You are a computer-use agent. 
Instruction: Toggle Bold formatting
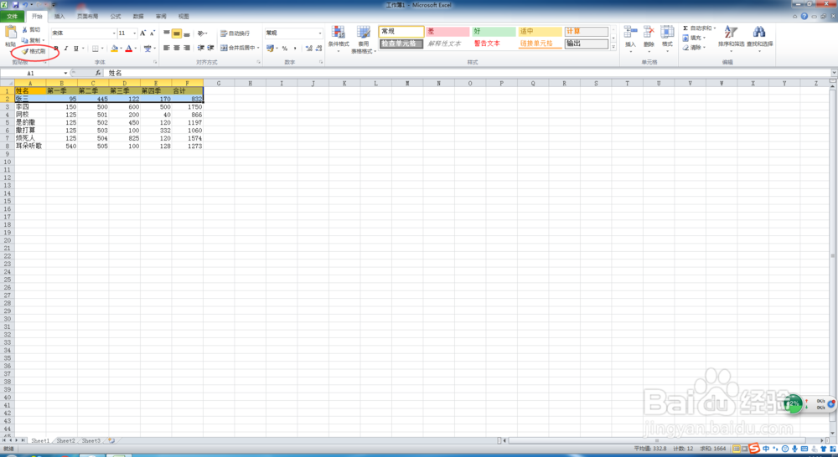pyautogui.click(x=56, y=49)
